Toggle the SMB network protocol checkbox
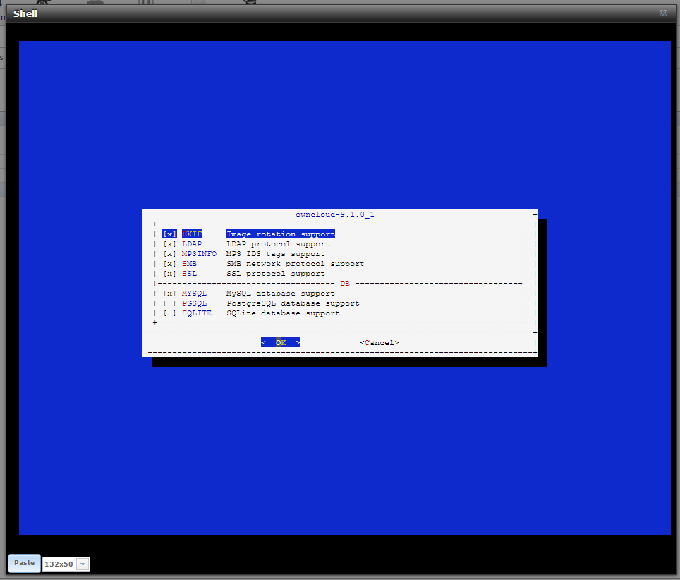This screenshot has width=680, height=580. 169,264
